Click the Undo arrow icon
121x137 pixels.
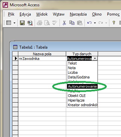tap(89, 23)
